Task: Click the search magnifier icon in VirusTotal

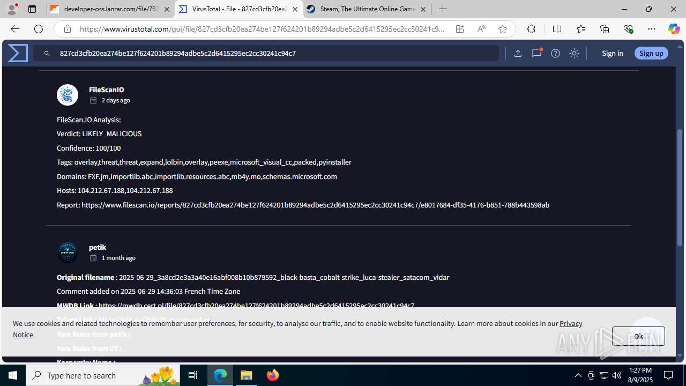Action: (47, 54)
